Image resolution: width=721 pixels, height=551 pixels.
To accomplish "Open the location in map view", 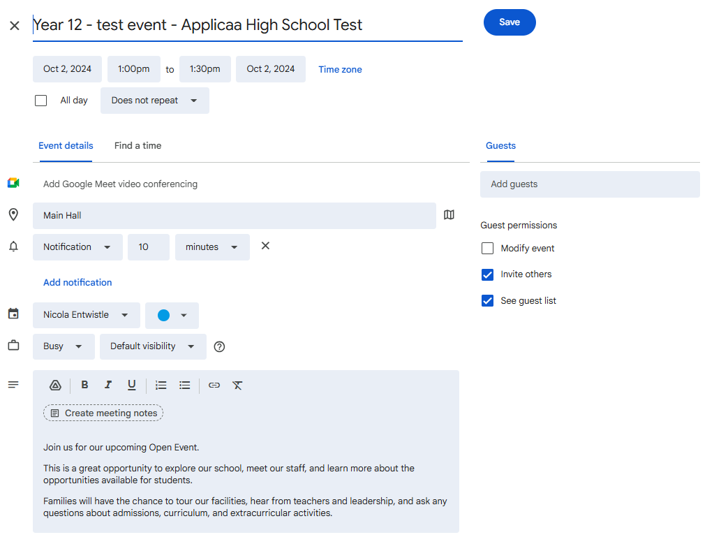I will pyautogui.click(x=449, y=214).
